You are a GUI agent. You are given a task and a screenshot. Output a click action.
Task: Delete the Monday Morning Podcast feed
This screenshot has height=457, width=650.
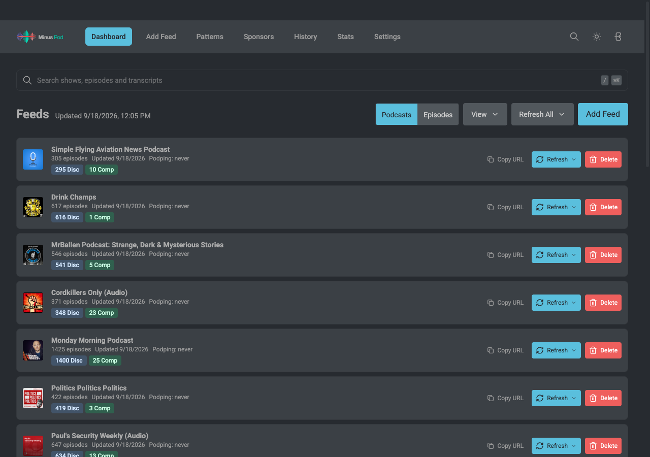pos(603,350)
